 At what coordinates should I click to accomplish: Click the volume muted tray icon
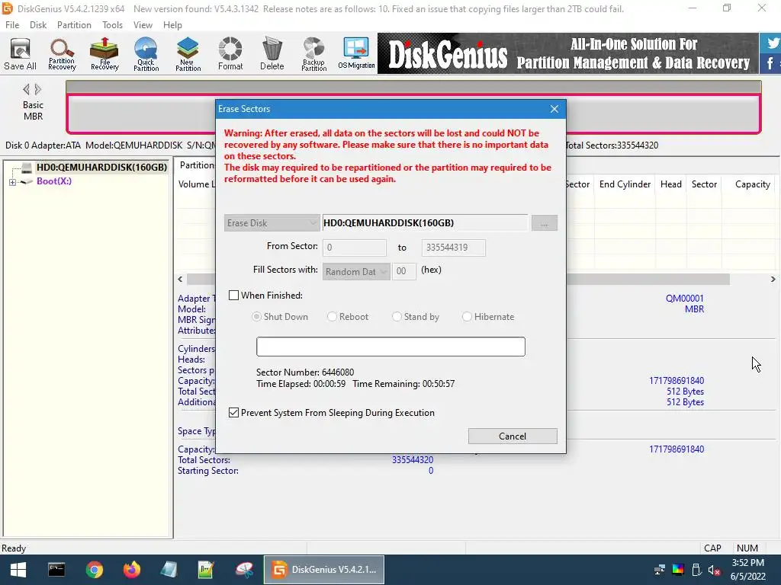(x=714, y=570)
